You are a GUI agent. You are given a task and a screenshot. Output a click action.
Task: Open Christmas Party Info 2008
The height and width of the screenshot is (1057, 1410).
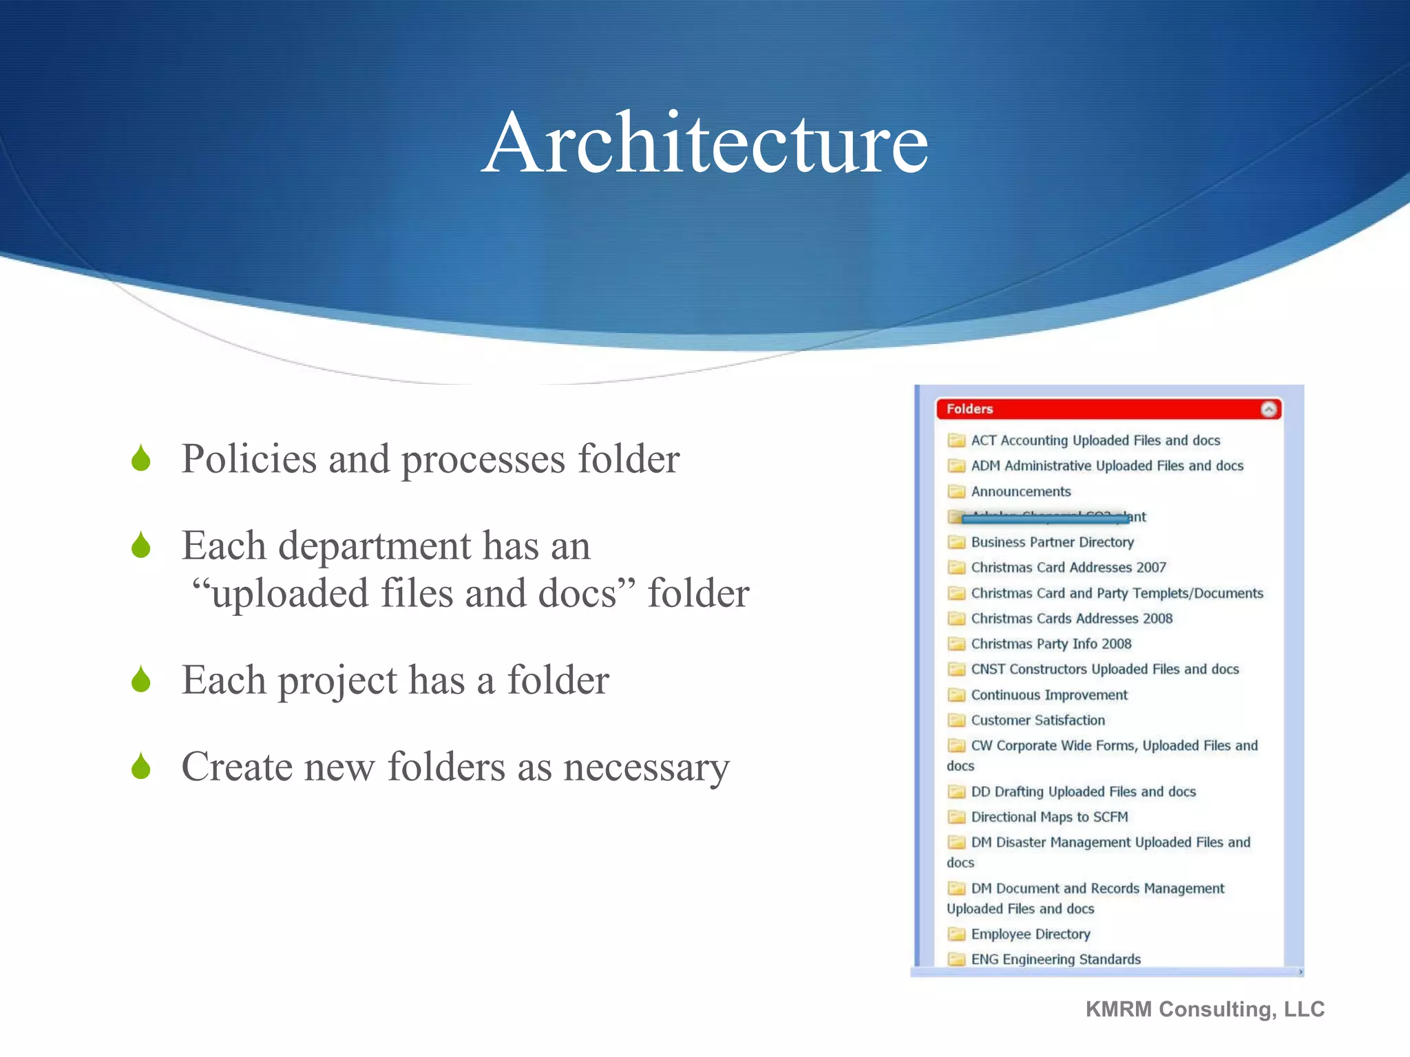(x=1051, y=644)
